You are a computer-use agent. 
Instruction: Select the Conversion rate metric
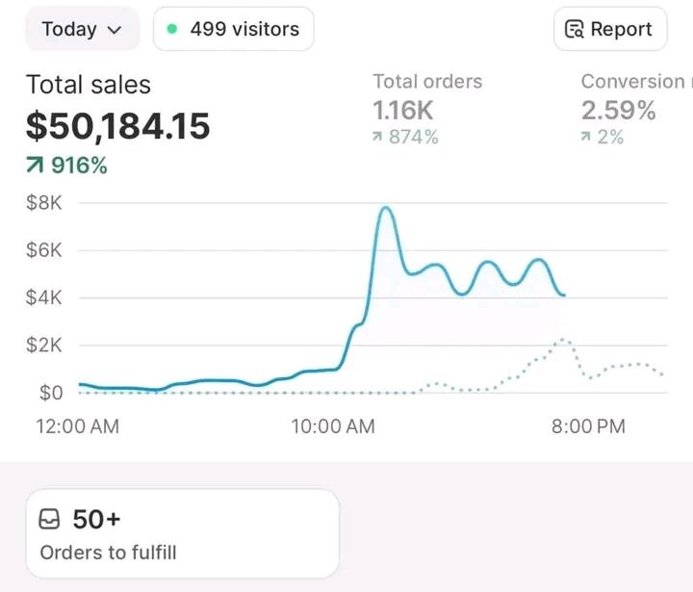click(633, 82)
